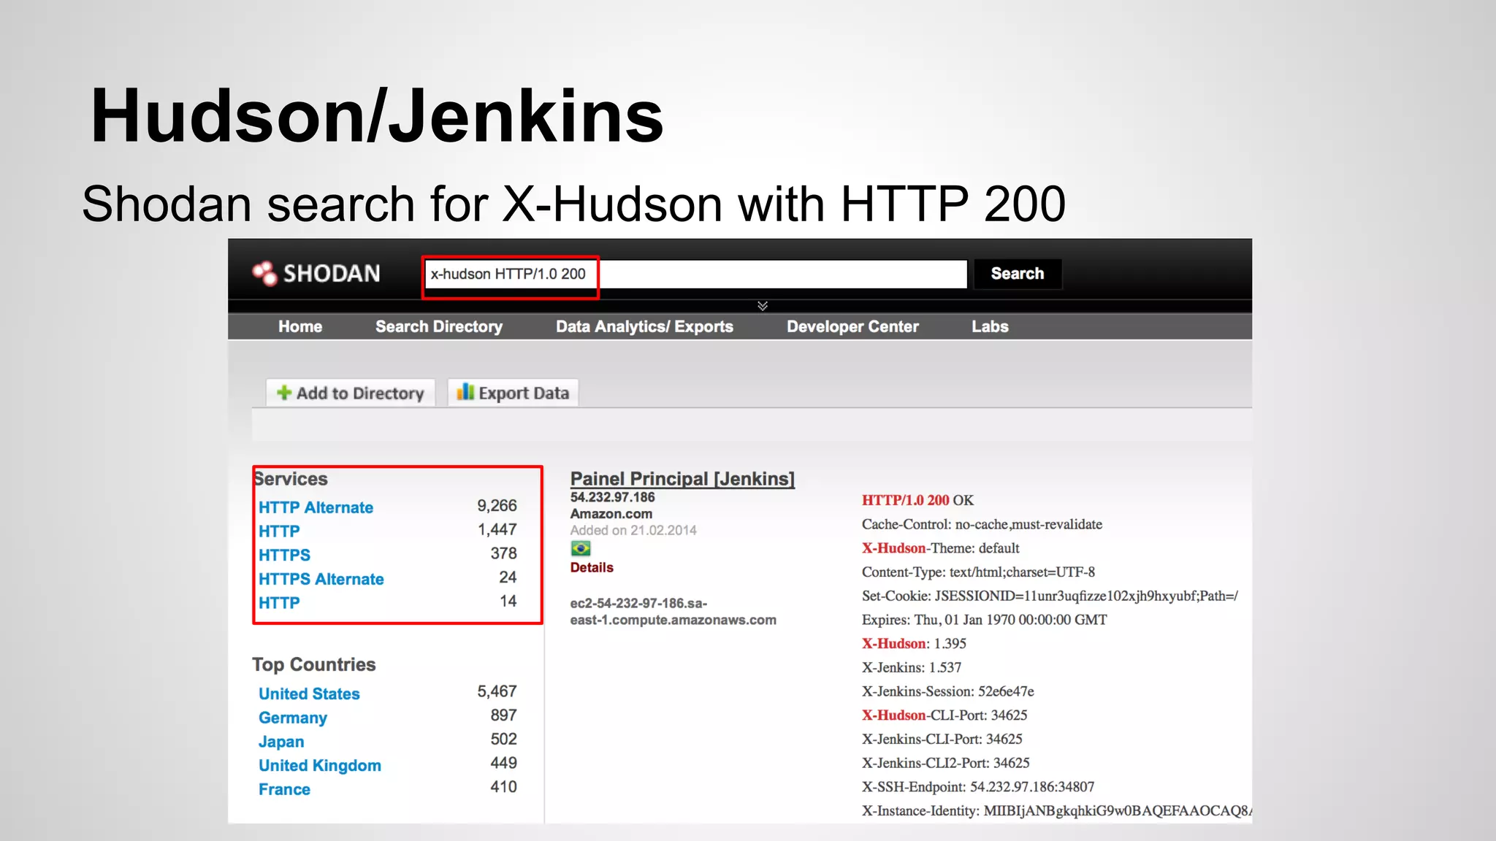Image resolution: width=1496 pixels, height=841 pixels.
Task: Filter results by Germany
Action: 293,718
